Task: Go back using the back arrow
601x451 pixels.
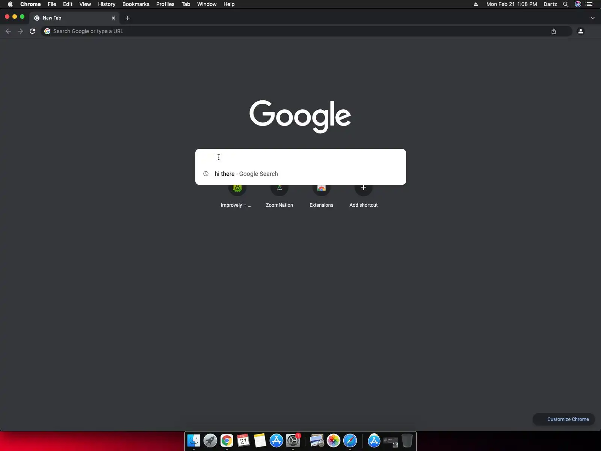Action: pos(8,31)
